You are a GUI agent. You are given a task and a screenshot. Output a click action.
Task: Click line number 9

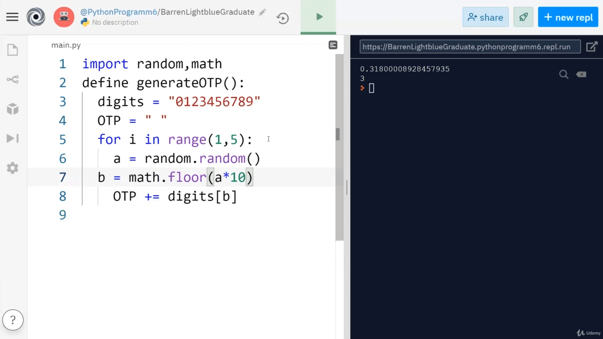(62, 215)
